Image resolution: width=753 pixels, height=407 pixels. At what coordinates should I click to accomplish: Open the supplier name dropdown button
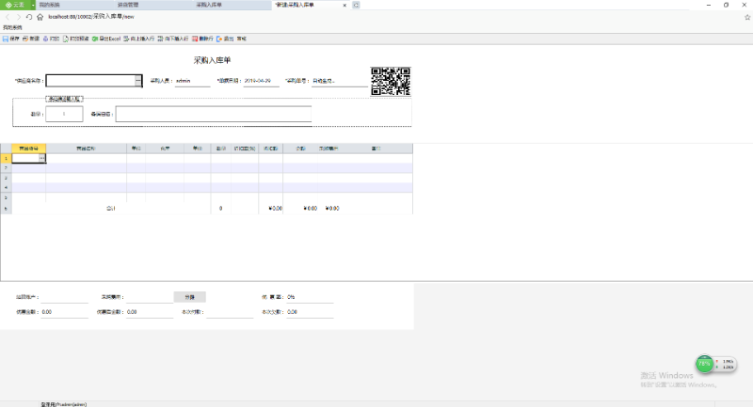tap(138, 81)
